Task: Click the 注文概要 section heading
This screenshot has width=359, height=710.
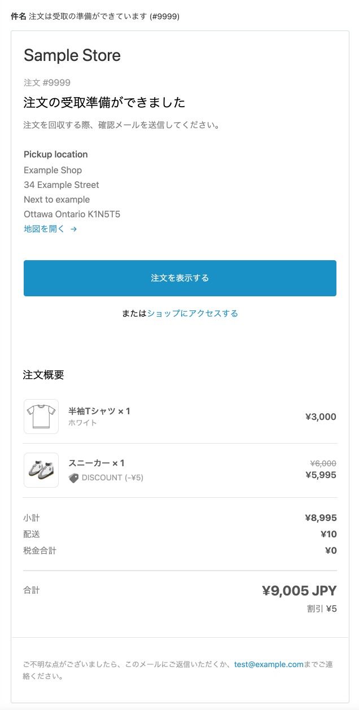Action: tap(43, 375)
